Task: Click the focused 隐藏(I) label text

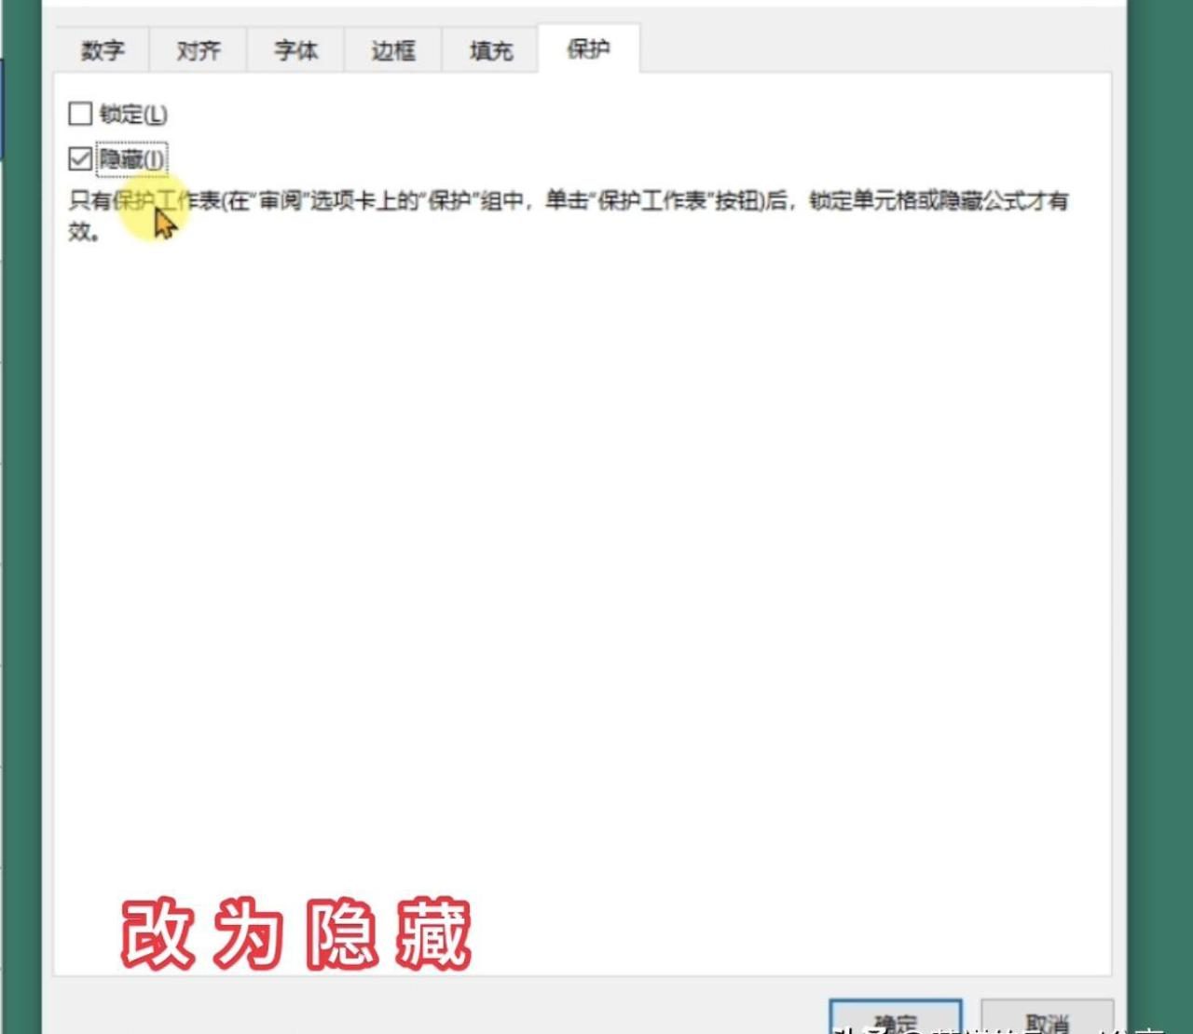Action: [131, 159]
